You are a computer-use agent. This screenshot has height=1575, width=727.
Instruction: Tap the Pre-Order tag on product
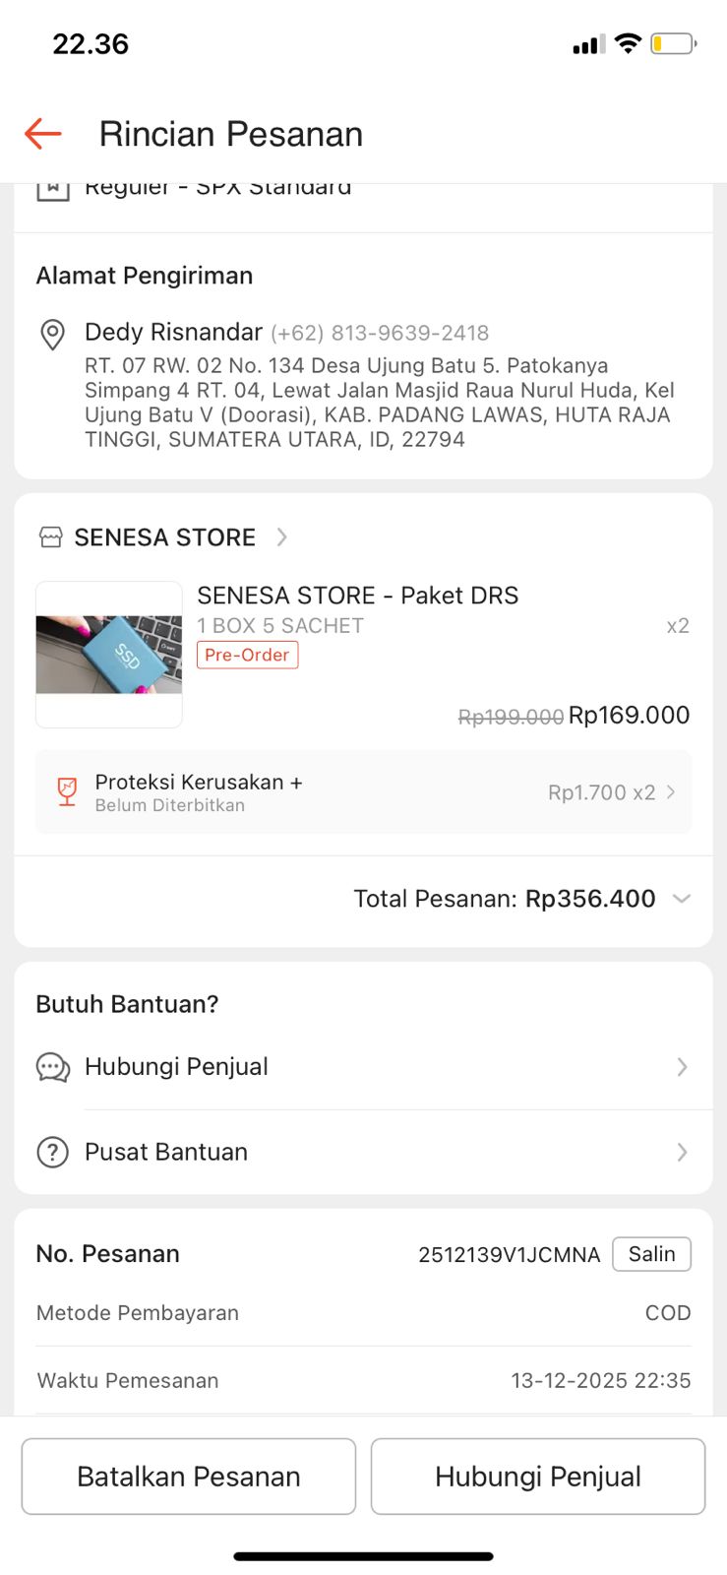(x=247, y=656)
